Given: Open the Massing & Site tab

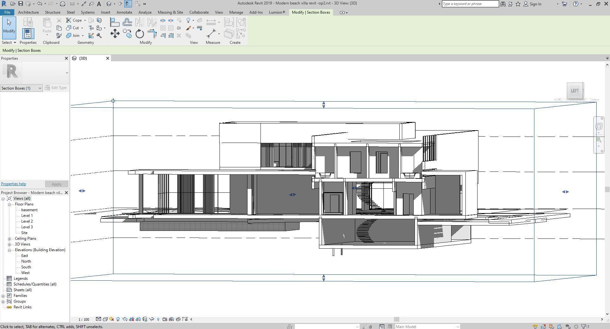Looking at the screenshot, I should tap(170, 12).
